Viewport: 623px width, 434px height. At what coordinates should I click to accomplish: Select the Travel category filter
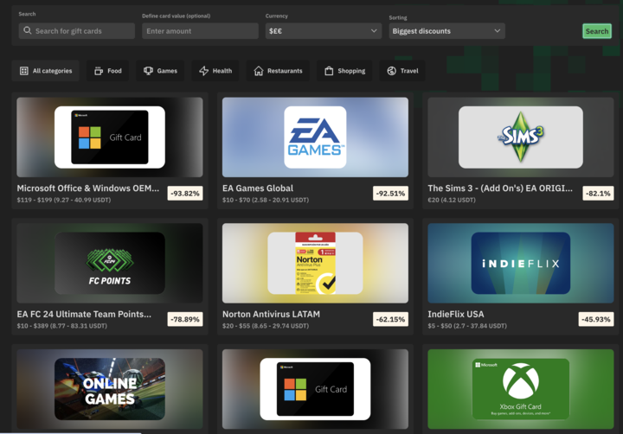pyautogui.click(x=402, y=71)
